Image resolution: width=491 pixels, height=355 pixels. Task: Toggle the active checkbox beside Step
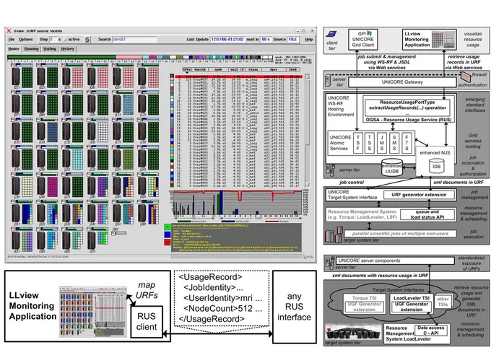pos(65,40)
